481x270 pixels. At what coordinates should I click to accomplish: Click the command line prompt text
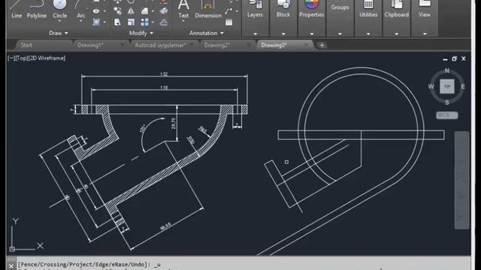89,265
